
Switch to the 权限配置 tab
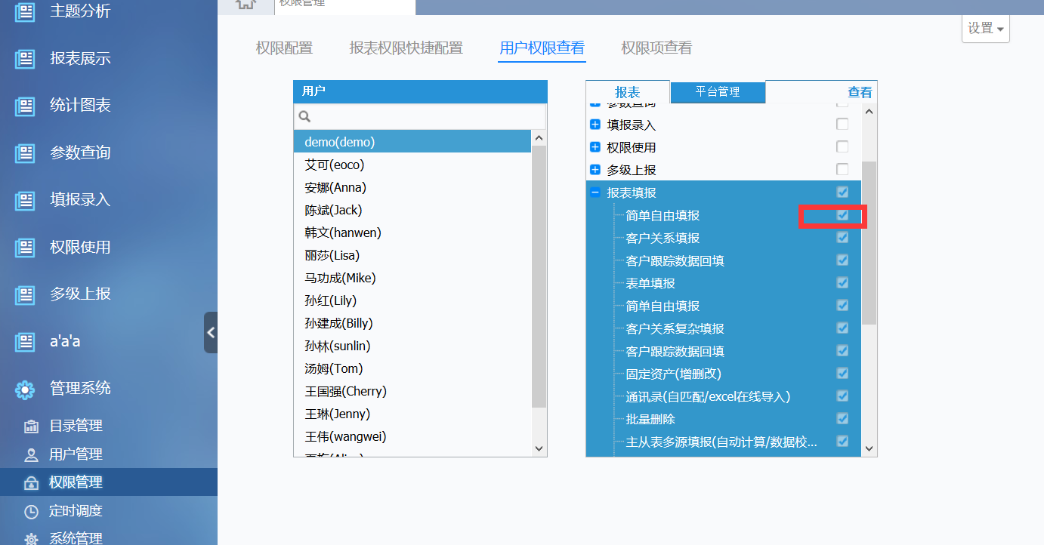284,48
